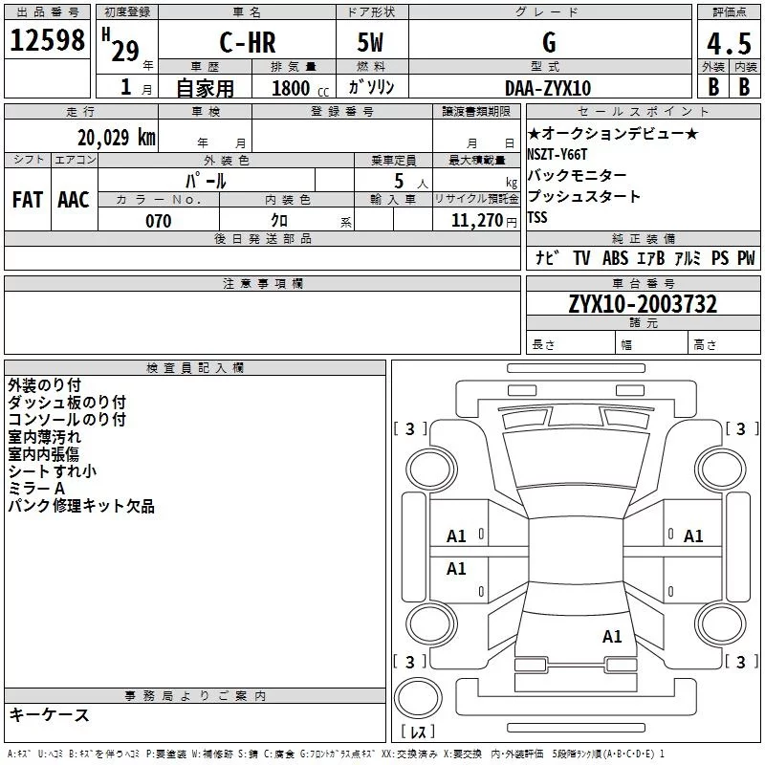This screenshot has width=765, height=765.
Task: Click TV in genuine equipment
Action: point(581,257)
